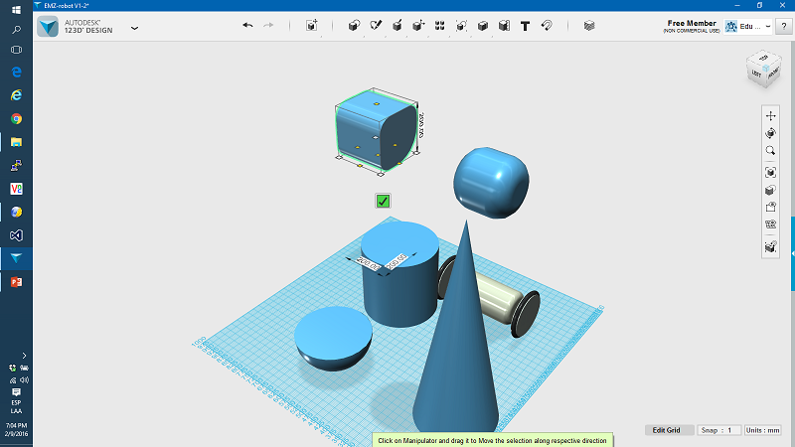Show hidden system tray icons

(24, 356)
